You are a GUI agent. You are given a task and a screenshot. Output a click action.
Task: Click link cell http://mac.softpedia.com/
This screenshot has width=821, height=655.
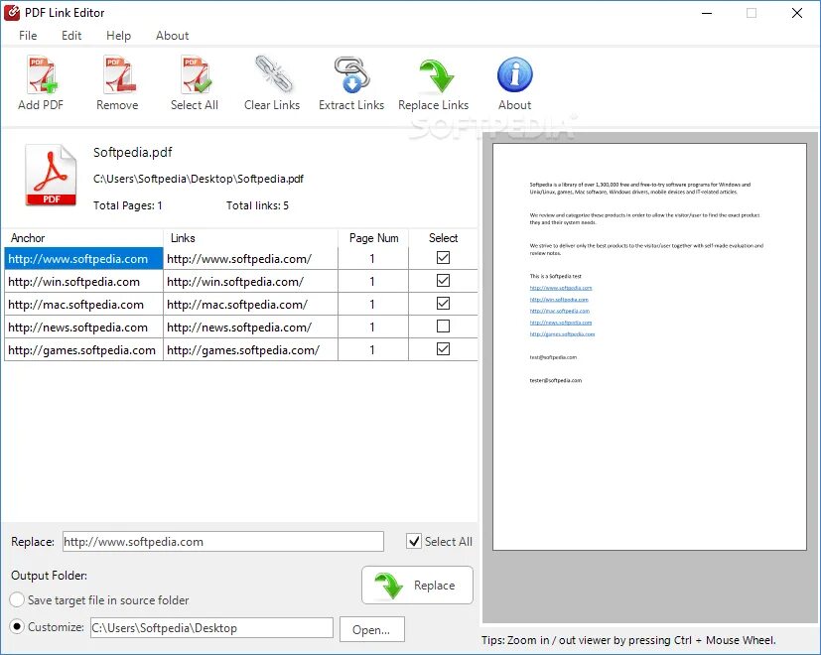(251, 305)
